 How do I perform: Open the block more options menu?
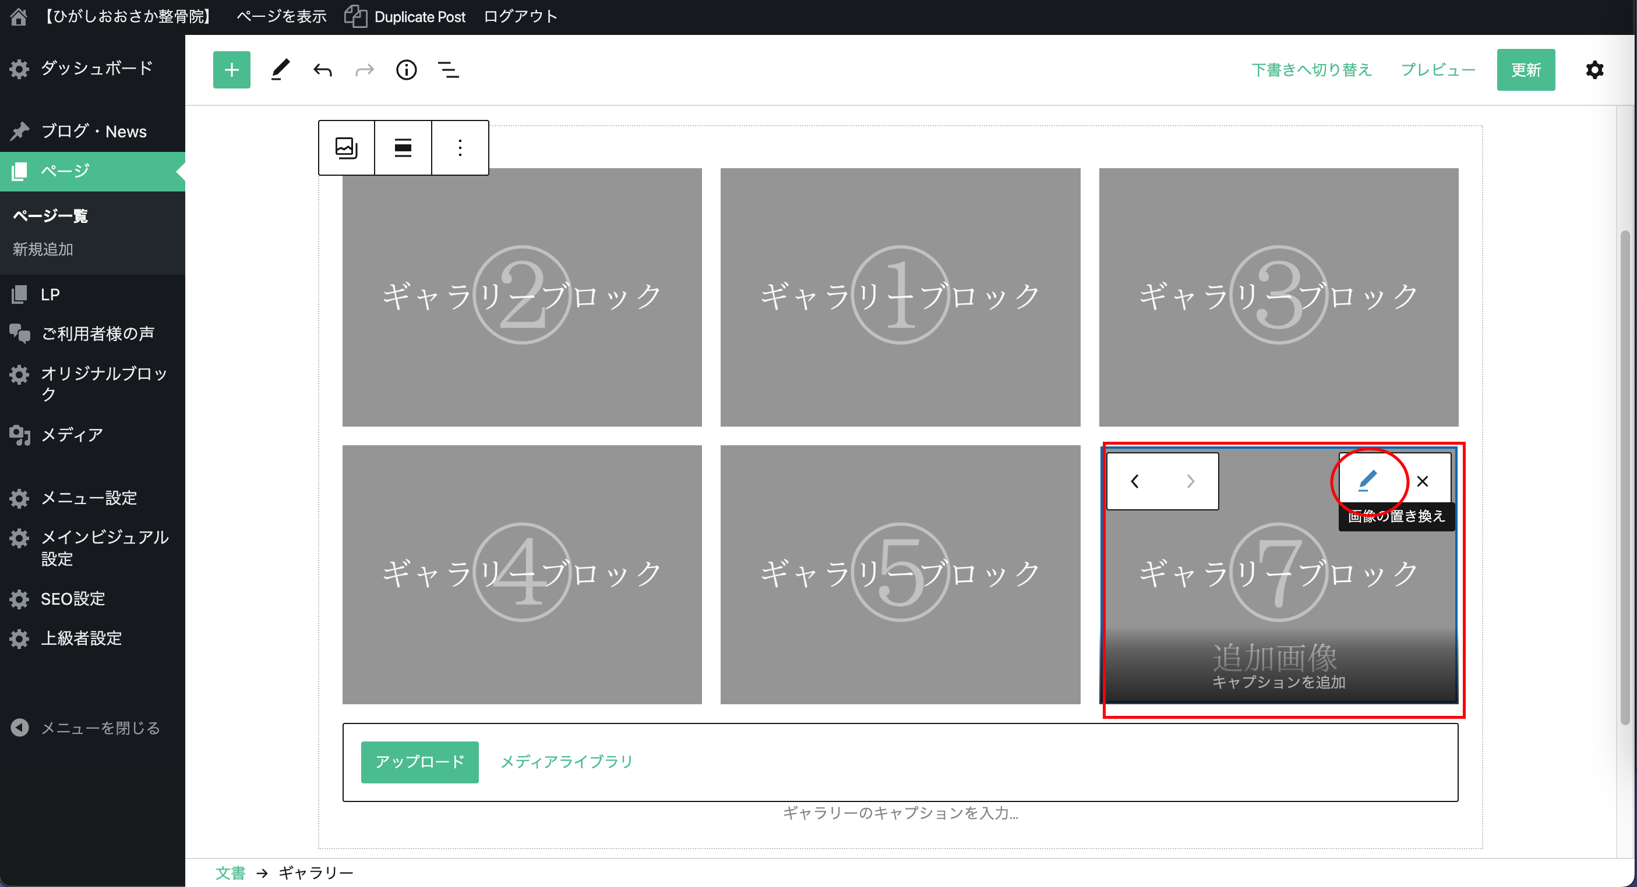(x=460, y=148)
